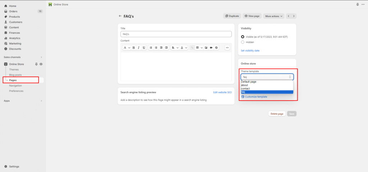Viewport: 368px width, 172px height.
Task: Apply italic formatting in editor toolbar
Action: (x=139, y=47)
